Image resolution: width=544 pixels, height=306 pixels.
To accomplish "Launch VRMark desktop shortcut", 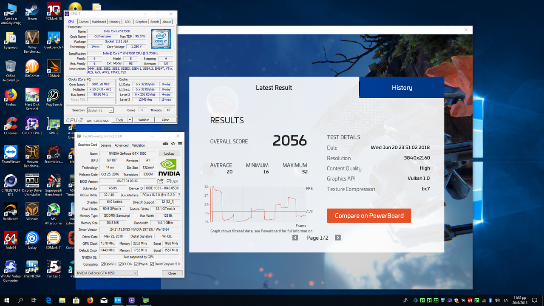I will tap(32, 212).
